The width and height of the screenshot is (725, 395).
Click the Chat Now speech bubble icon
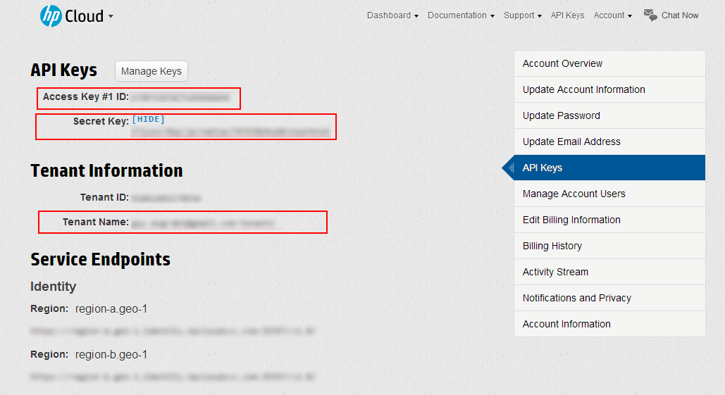[x=650, y=15]
